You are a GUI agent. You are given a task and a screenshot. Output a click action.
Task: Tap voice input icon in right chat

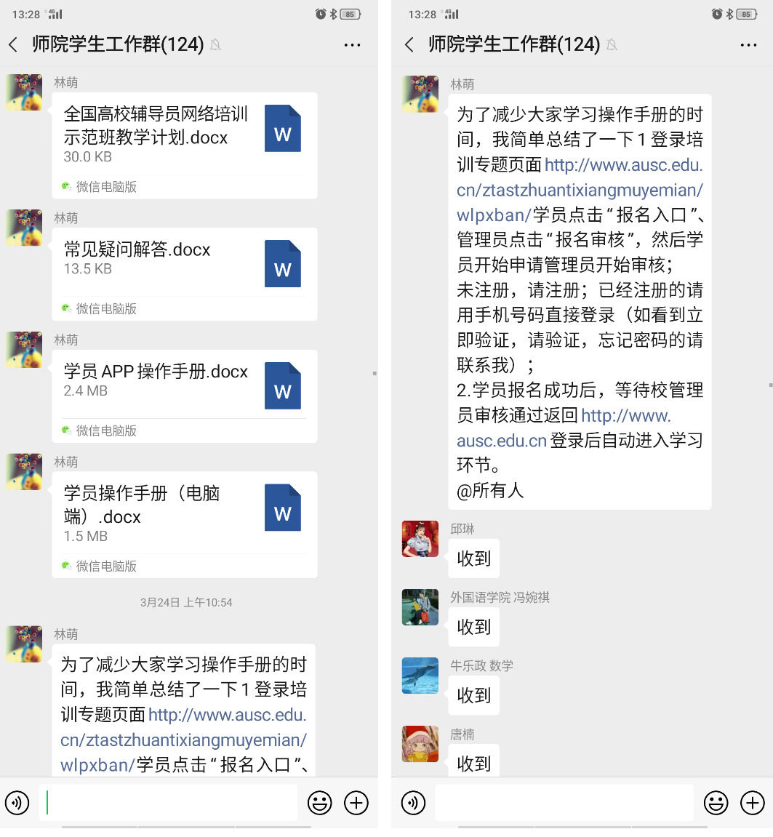(413, 802)
